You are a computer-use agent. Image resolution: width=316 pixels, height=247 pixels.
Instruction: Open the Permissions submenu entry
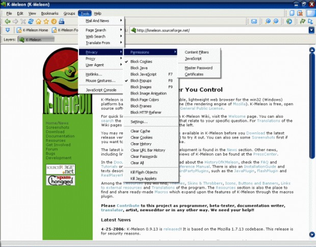click(x=150, y=52)
